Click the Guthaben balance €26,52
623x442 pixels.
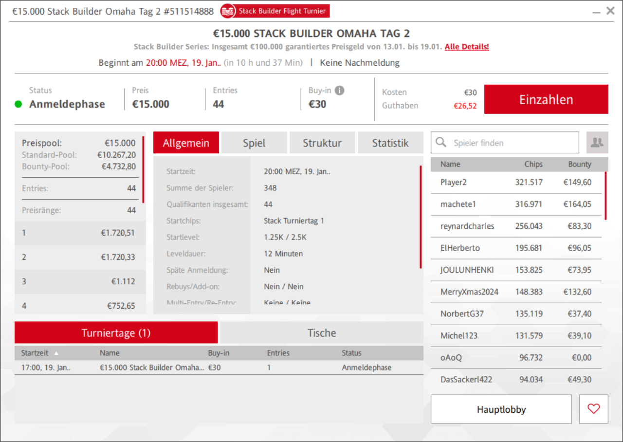tap(465, 106)
